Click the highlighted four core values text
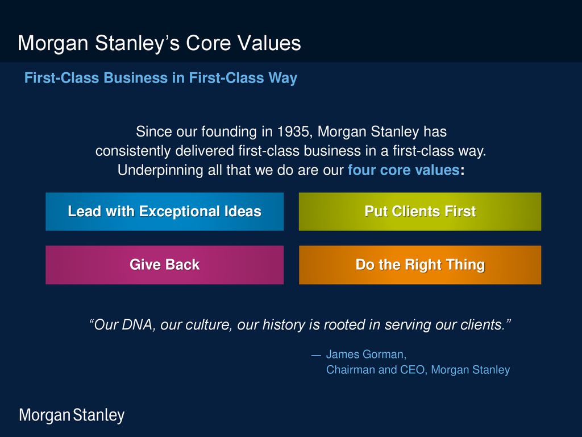 coord(404,170)
